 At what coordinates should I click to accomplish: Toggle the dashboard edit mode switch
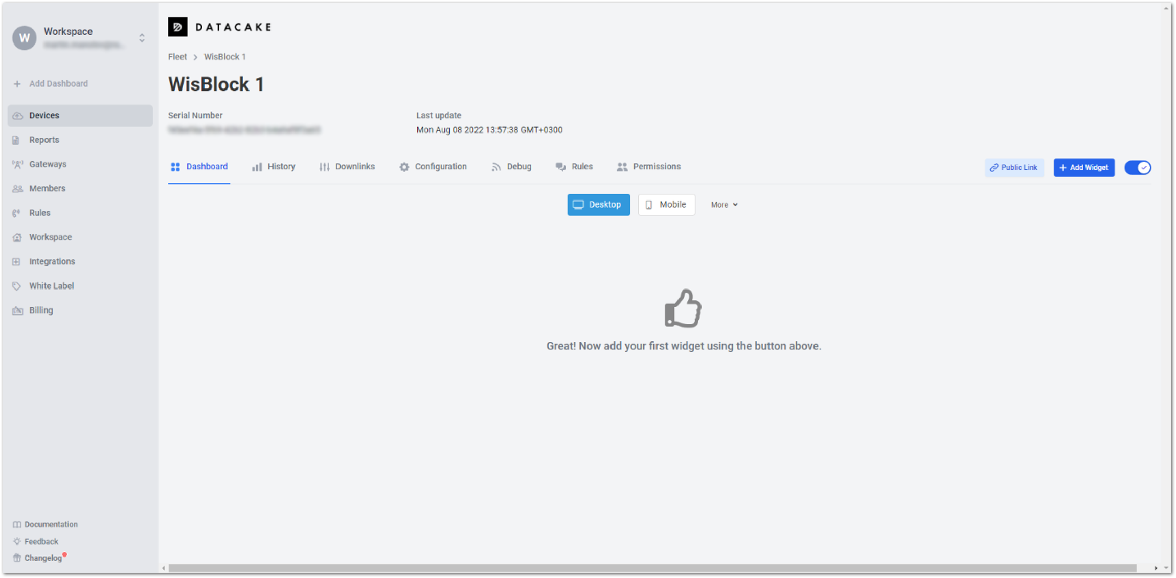click(1138, 168)
